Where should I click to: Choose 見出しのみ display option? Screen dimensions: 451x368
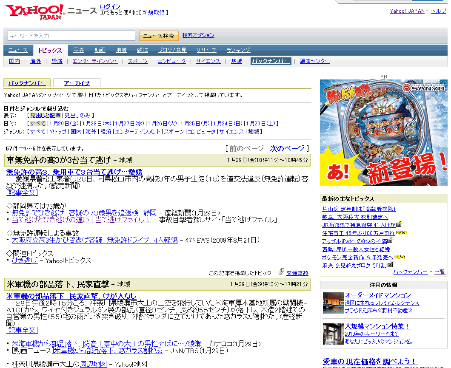click(x=78, y=116)
